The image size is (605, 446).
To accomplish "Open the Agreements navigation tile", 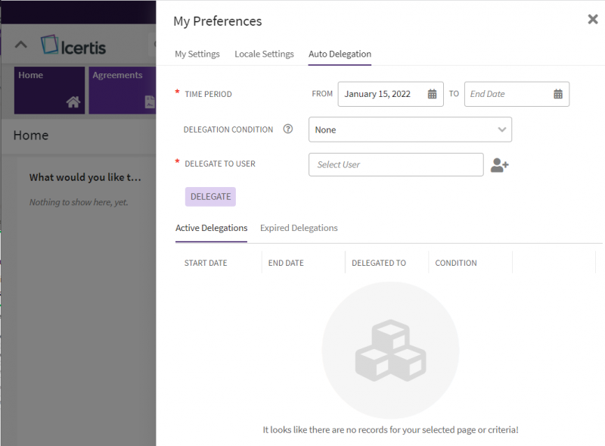I will click(123, 90).
